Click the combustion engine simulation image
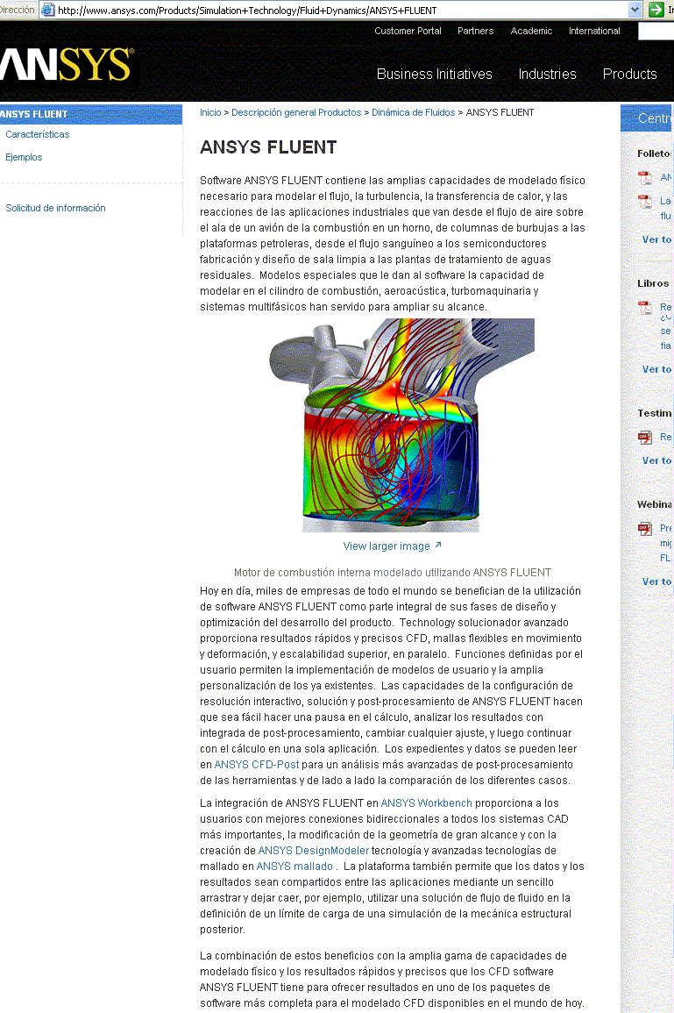This screenshot has width=674, height=1013. click(x=401, y=425)
